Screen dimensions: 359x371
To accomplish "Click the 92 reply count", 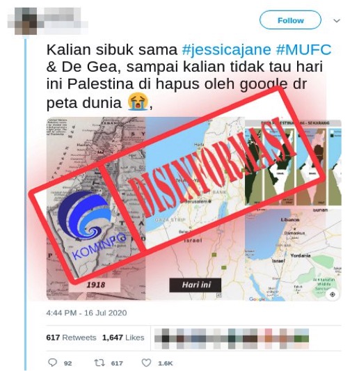I will [x=67, y=363].
